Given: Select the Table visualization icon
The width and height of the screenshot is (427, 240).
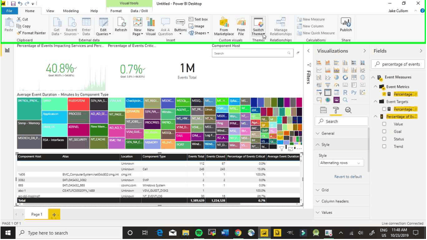Looking at the screenshot, I should pyautogui.click(x=328, y=92).
